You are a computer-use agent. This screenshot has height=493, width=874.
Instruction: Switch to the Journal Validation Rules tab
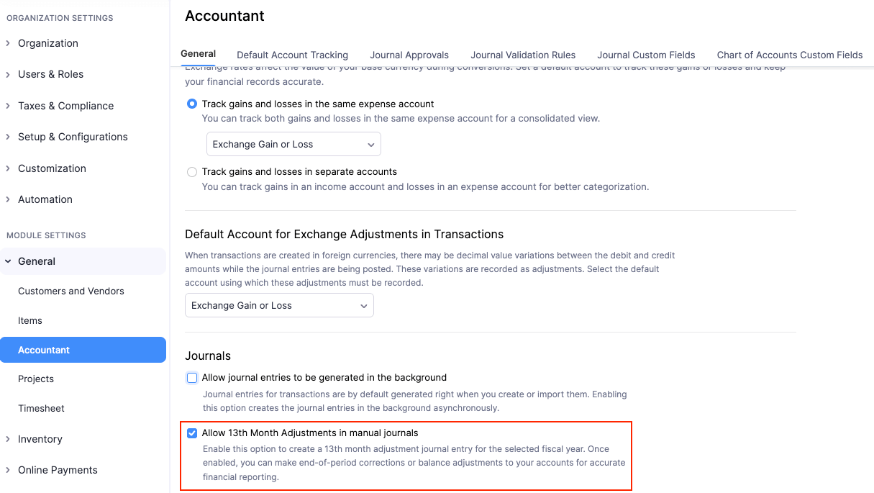523,55
